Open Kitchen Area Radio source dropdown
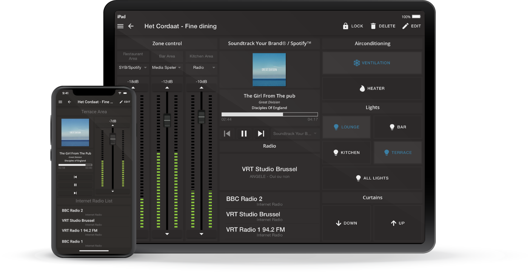The width and height of the screenshot is (530, 272). click(x=201, y=68)
